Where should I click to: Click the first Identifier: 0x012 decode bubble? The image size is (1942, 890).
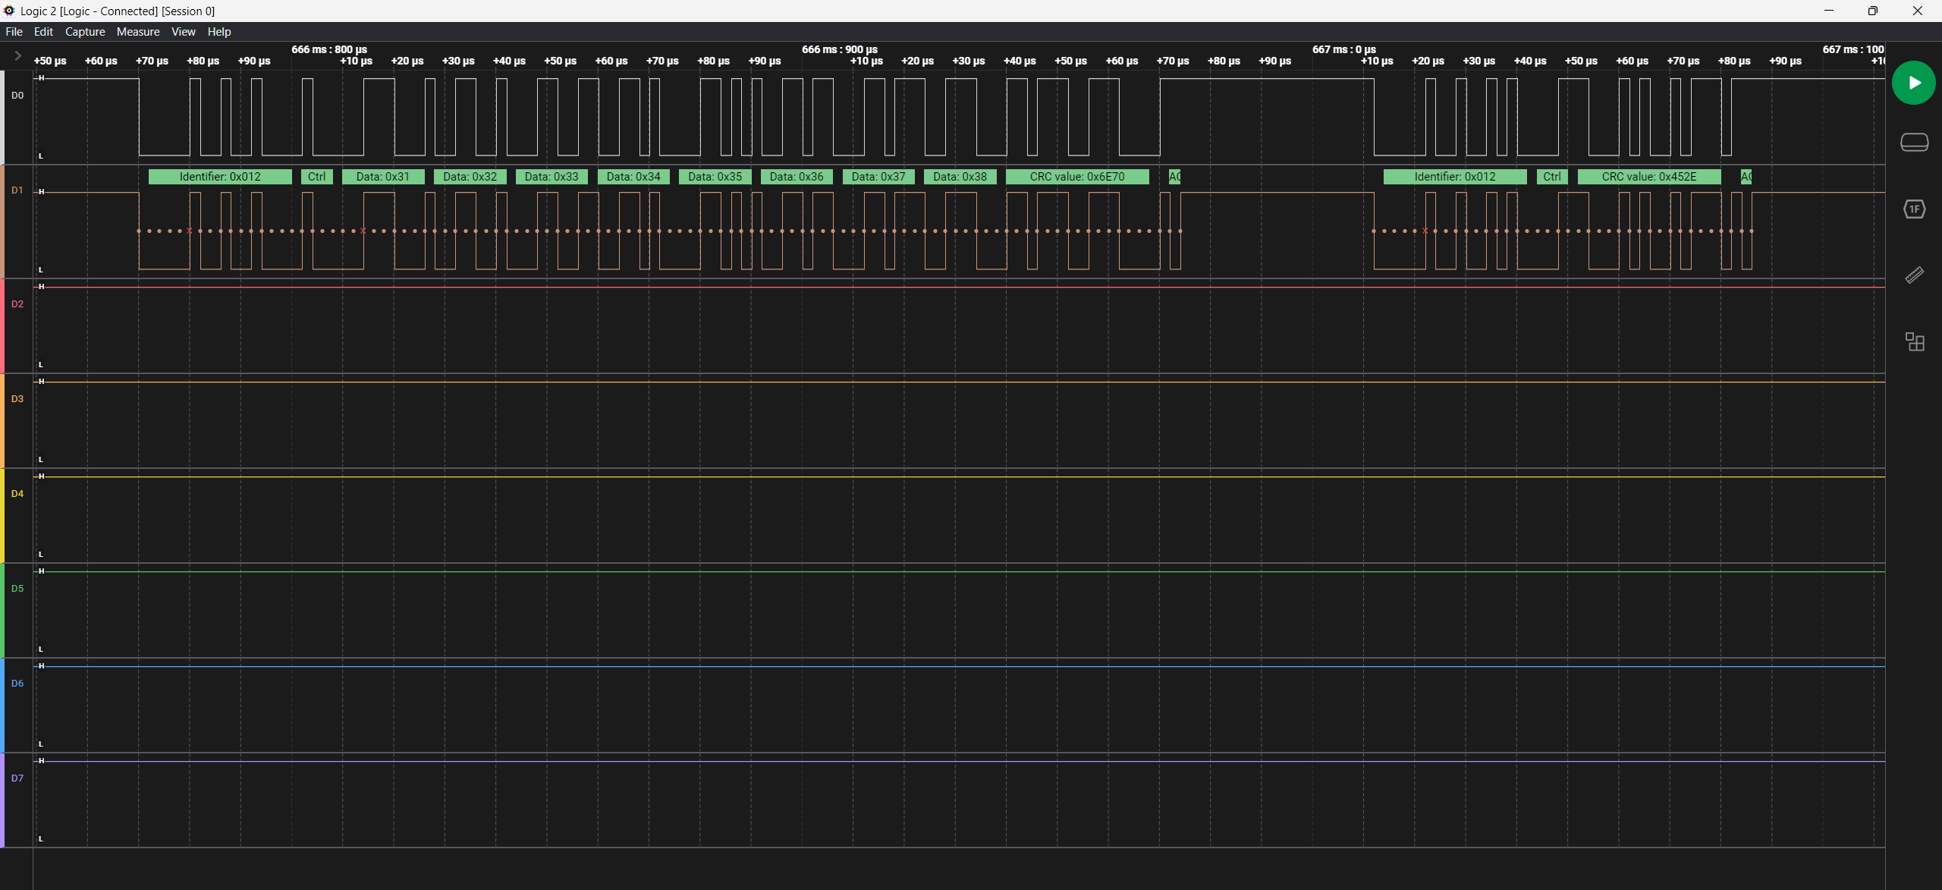pos(220,177)
